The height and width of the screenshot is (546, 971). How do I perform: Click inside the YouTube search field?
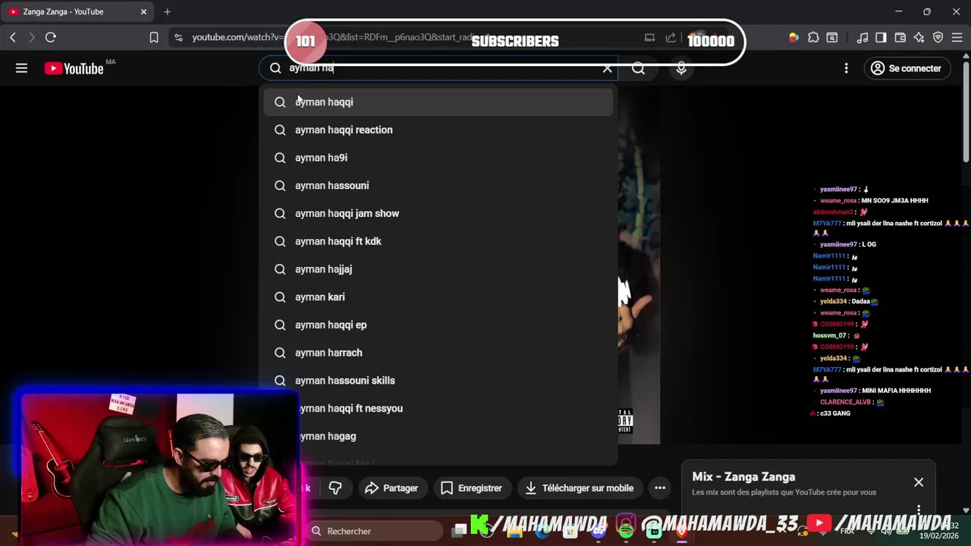click(440, 68)
